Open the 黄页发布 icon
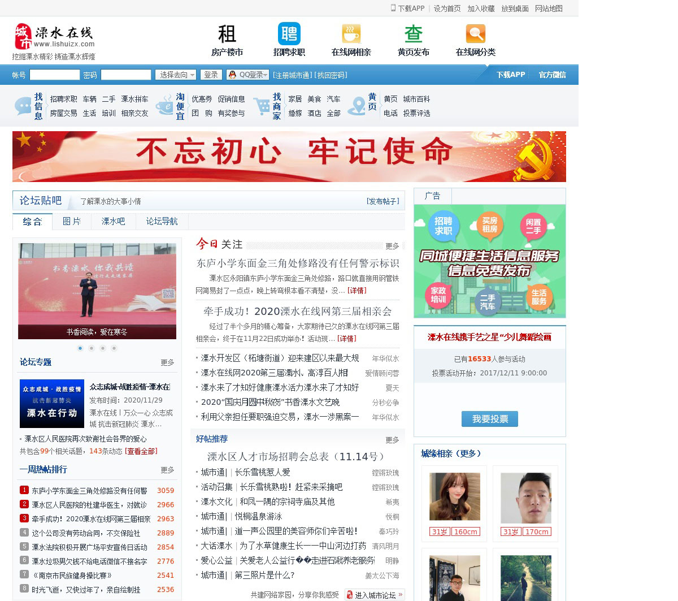The image size is (678, 601). point(413,34)
